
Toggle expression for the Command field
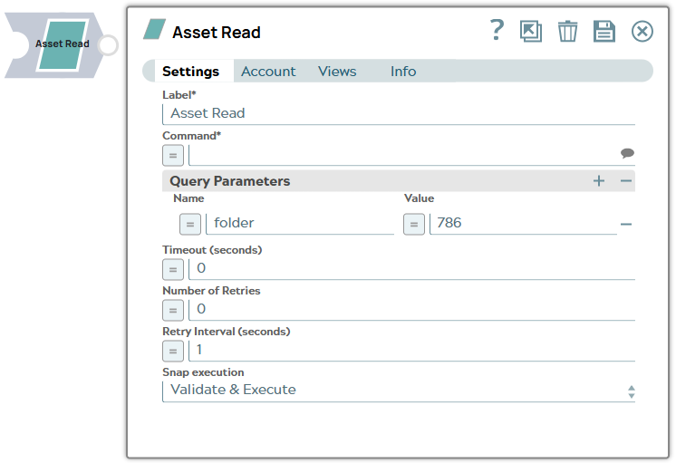(173, 156)
